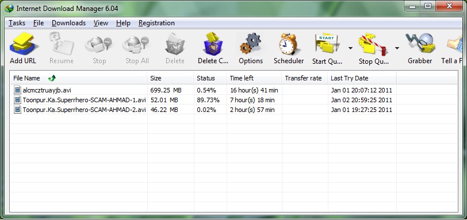Click the 46.22 MB size cell
This screenshot has height=220, width=467.
coord(164,110)
